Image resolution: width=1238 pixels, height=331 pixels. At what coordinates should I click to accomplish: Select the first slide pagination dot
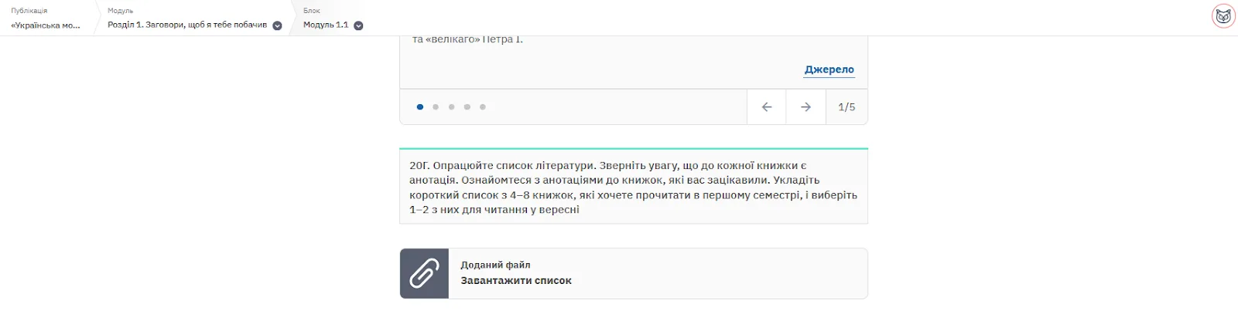[420, 107]
